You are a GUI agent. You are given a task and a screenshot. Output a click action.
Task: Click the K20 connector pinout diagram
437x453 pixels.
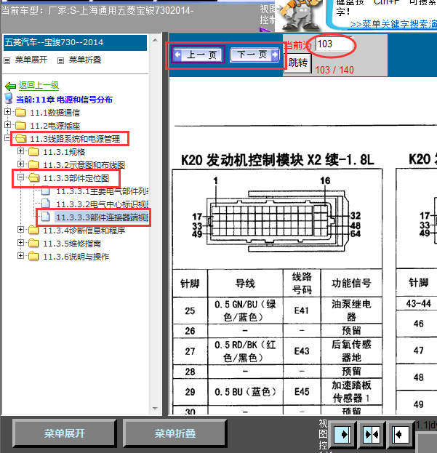[277, 215]
